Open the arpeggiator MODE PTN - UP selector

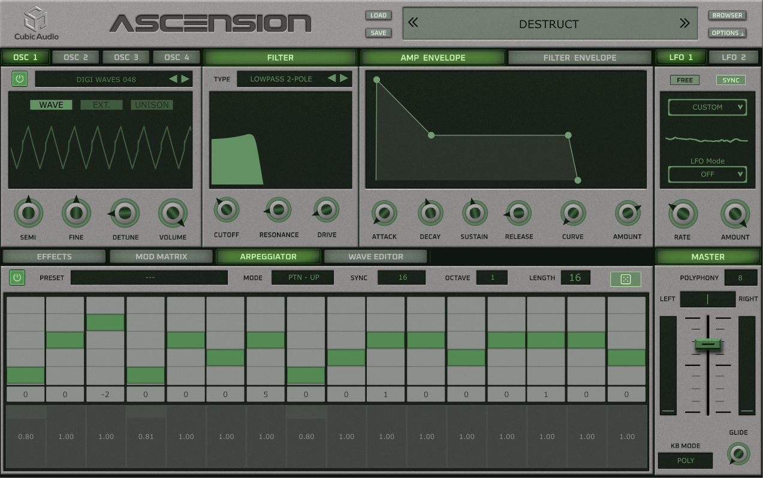pyautogui.click(x=303, y=277)
